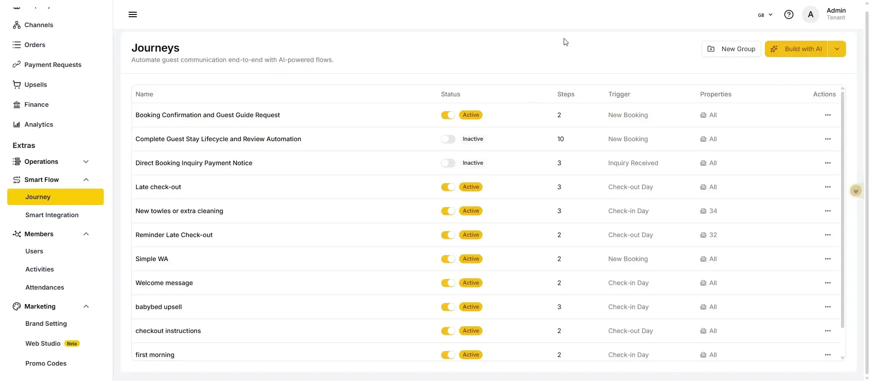Enable Direct Booking Inquiry Payment toggle

point(448,163)
